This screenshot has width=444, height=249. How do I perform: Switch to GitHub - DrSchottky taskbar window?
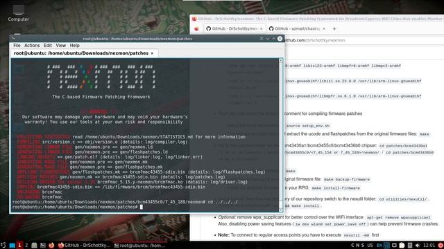coord(84,246)
